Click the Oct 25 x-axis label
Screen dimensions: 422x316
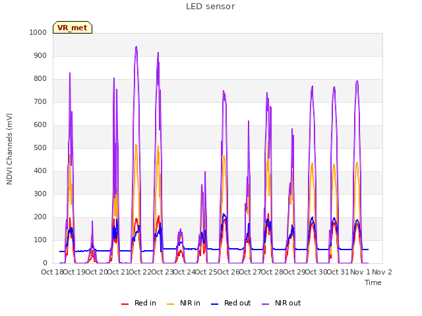(x=206, y=272)
